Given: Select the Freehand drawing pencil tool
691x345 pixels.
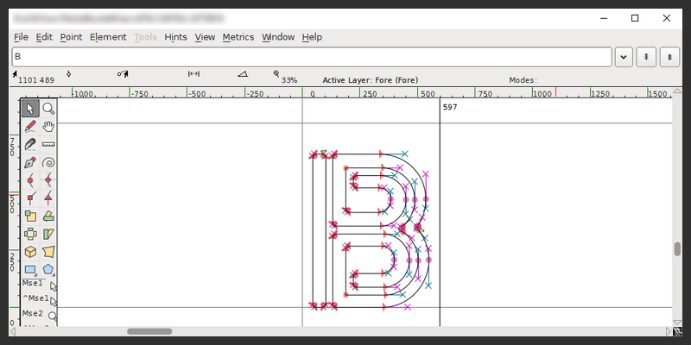Looking at the screenshot, I should (x=30, y=126).
